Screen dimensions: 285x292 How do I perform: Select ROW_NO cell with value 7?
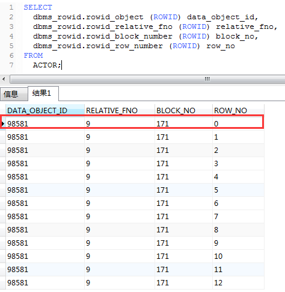[x=238, y=217]
